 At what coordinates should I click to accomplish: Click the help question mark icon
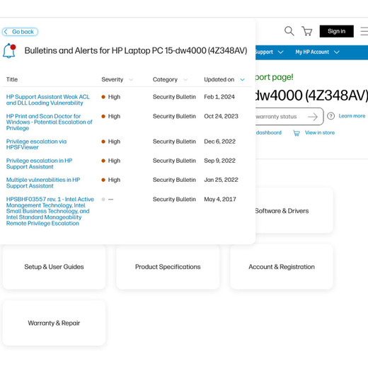tap(330, 116)
